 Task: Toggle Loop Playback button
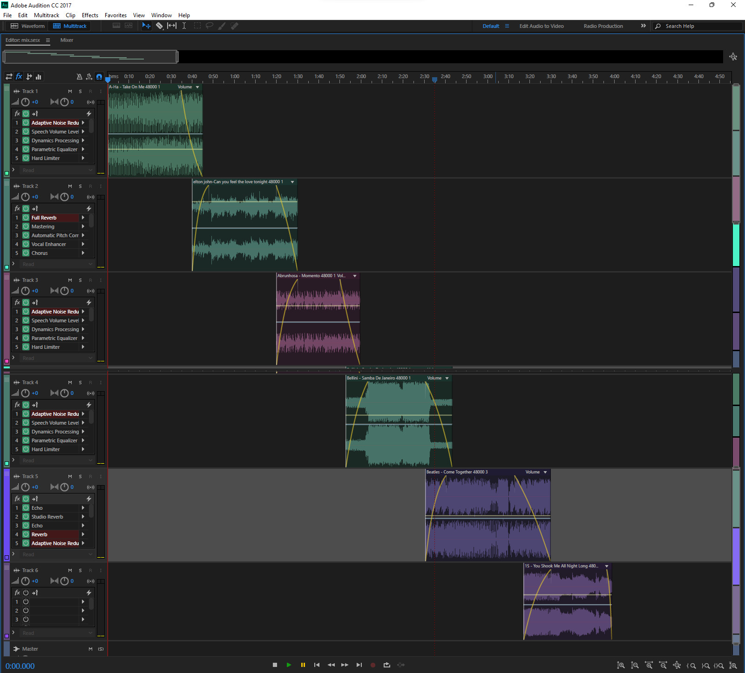386,665
